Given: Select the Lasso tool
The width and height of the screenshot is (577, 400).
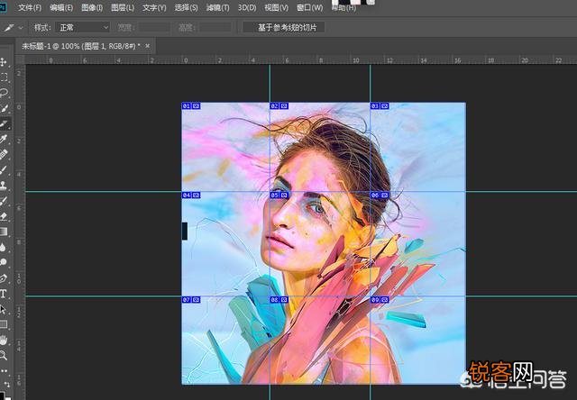Looking at the screenshot, I should 4,92.
